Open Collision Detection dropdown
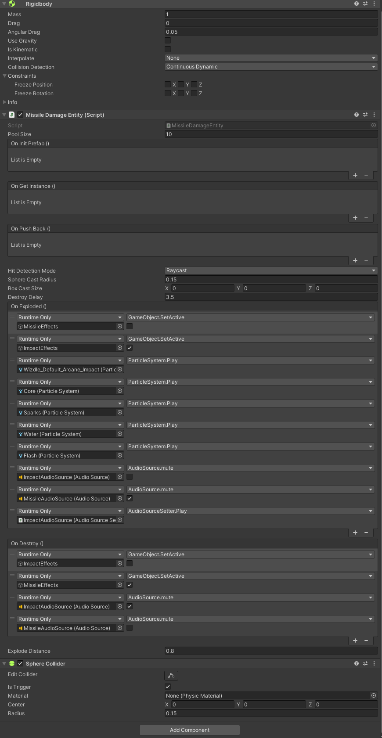Image resolution: width=382 pixels, height=738 pixels. click(x=271, y=67)
